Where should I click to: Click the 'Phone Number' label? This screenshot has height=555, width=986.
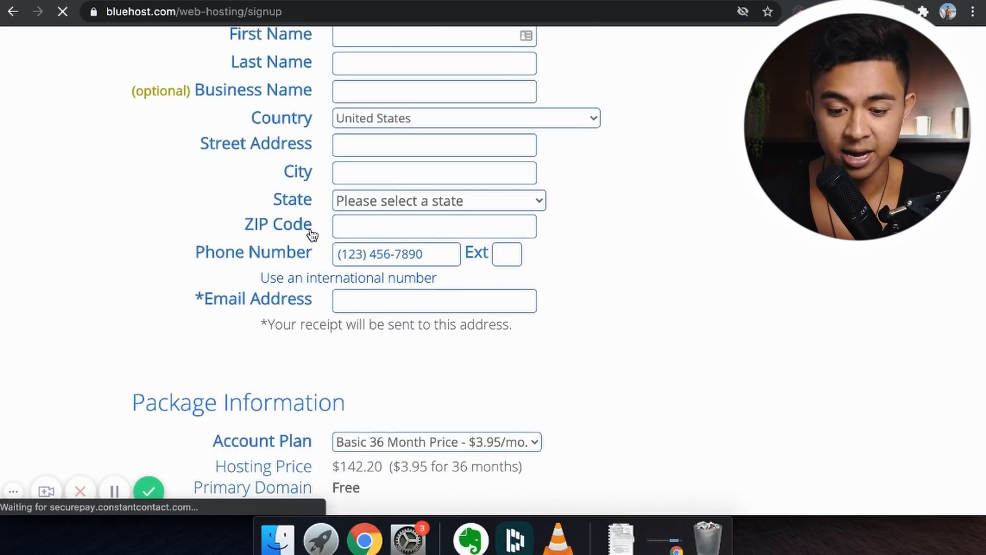pyautogui.click(x=253, y=252)
